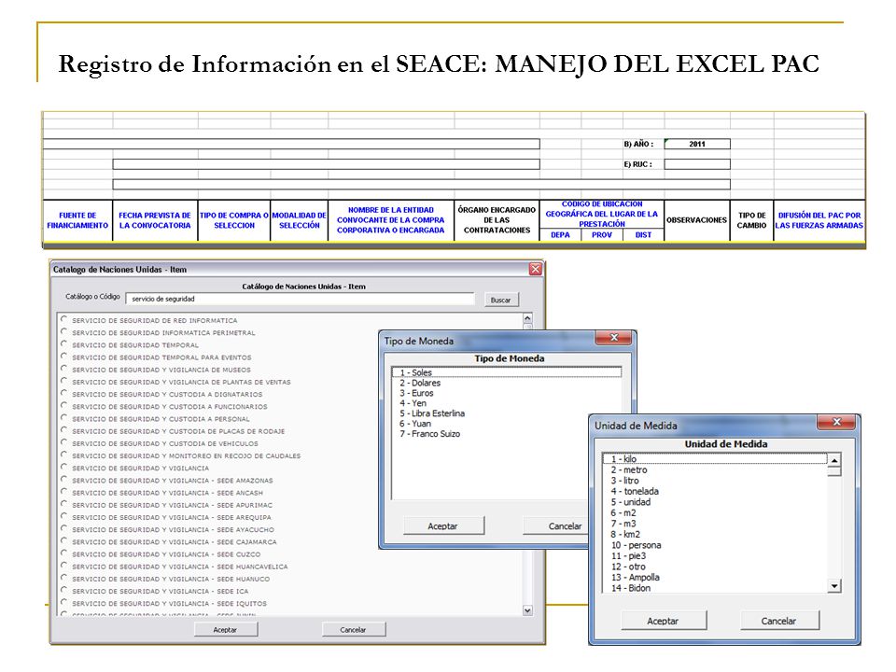The width and height of the screenshot is (896, 672).
Task: Click the Catálogo o Código search field
Action: click(x=300, y=299)
